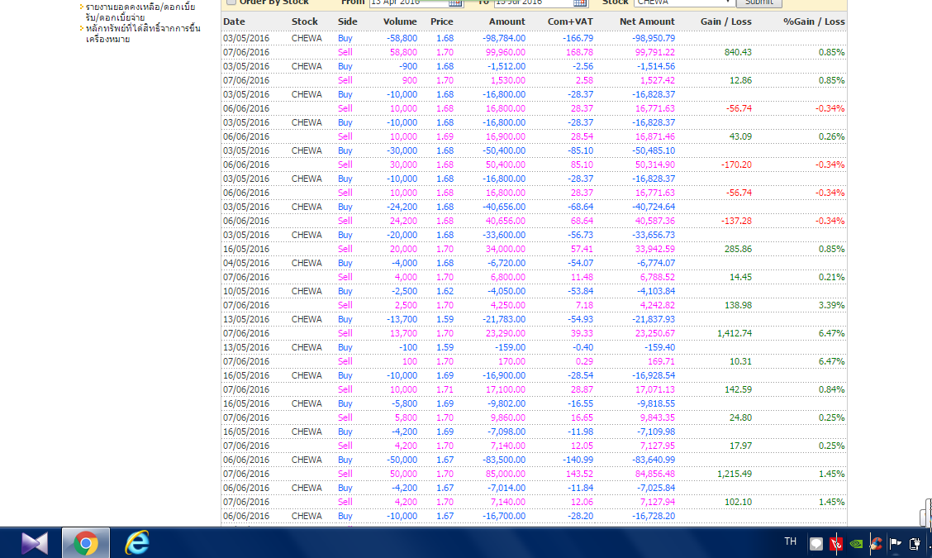Select the gain value 1,412.74
Viewport: 932px width, 558px height.
pyautogui.click(x=735, y=334)
